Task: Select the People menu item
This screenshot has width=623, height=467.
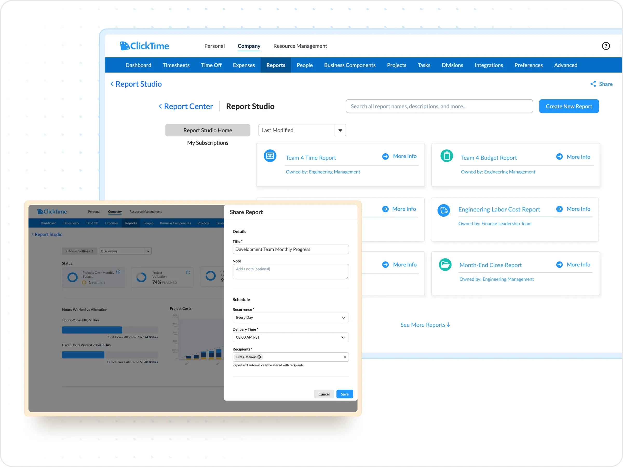Action: click(x=304, y=65)
